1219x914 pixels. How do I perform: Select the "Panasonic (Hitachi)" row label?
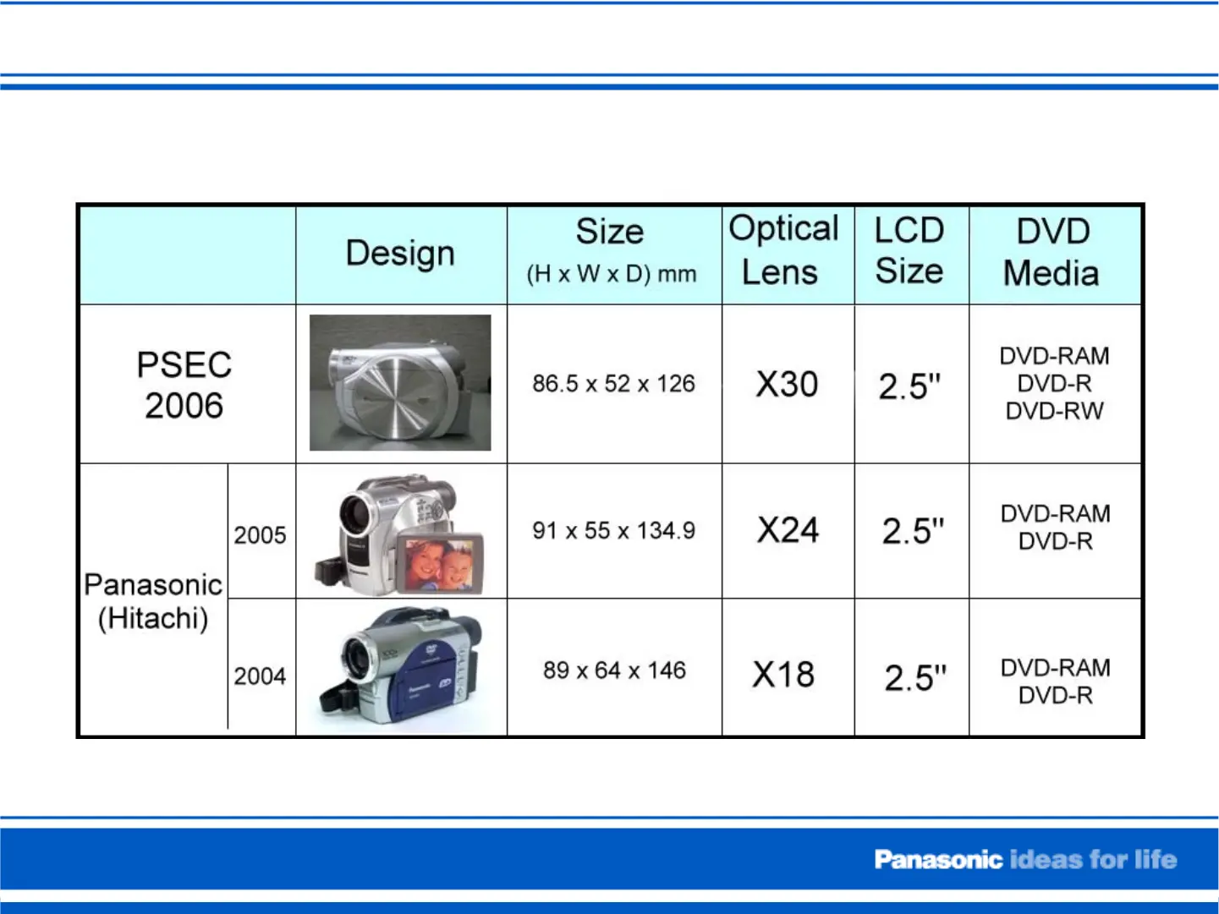coord(153,601)
